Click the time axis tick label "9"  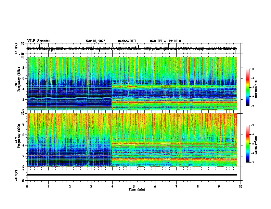219,186
